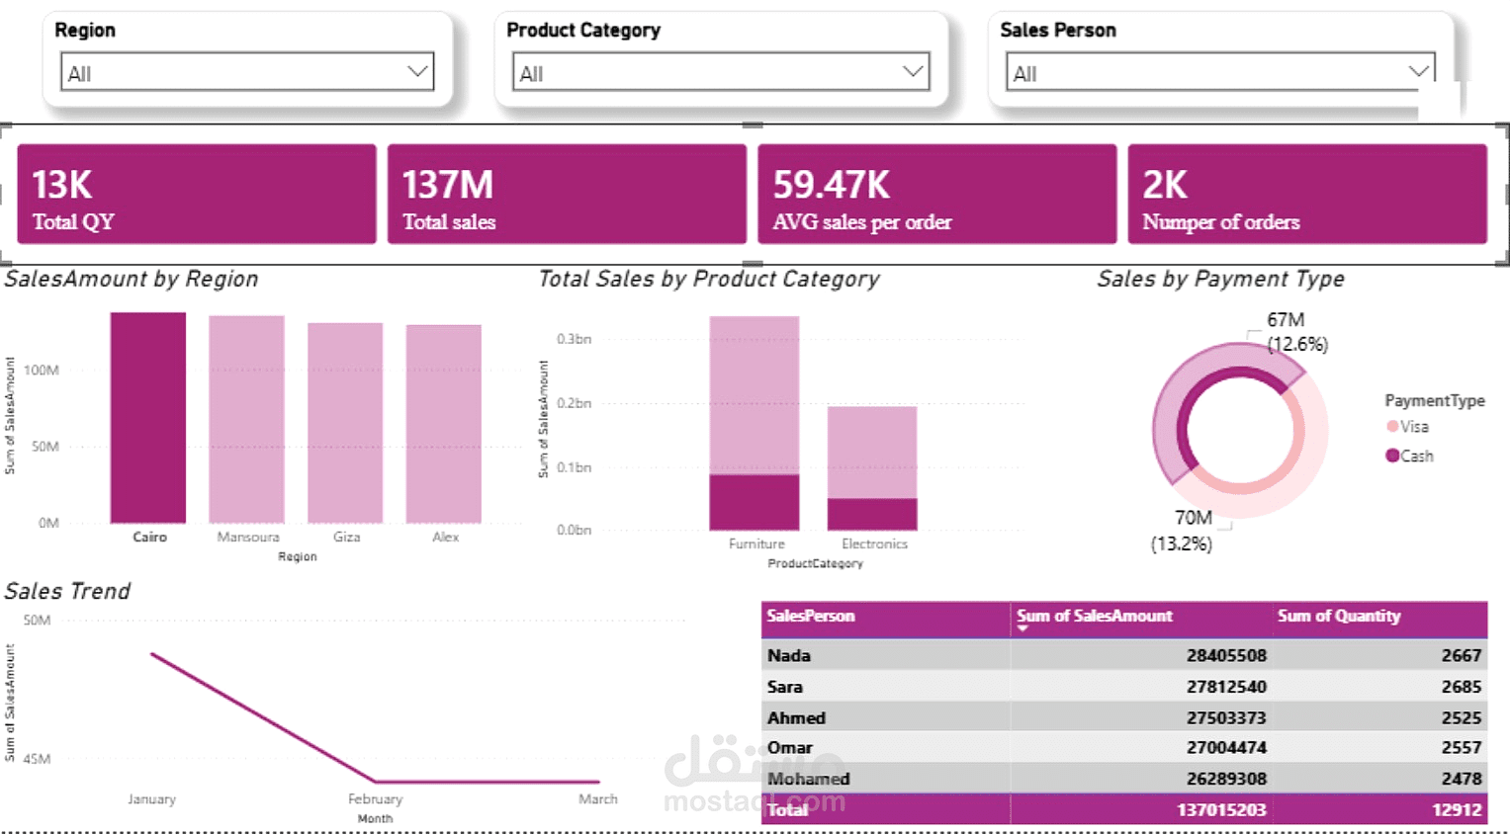Click the Total sales 137M card
The width and height of the screenshot is (1510, 834).
pos(567,194)
